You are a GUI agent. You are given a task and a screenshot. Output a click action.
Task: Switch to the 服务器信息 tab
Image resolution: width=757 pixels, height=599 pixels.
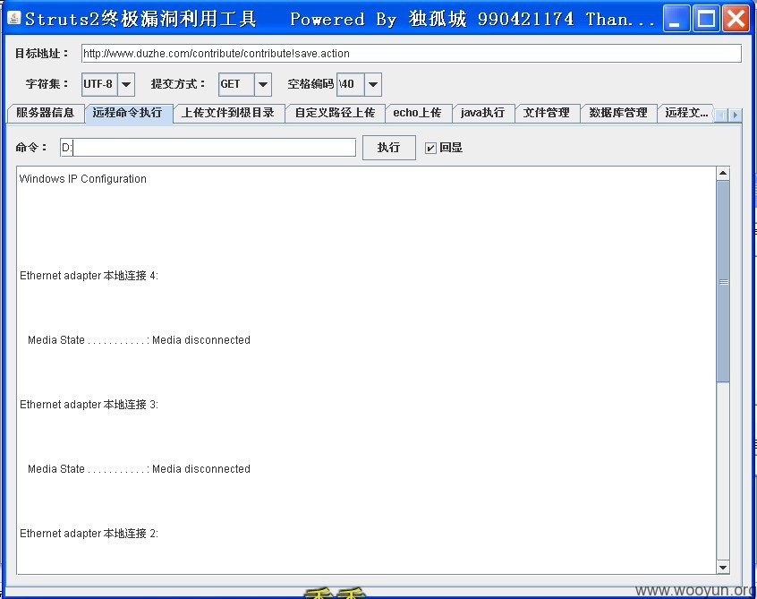click(x=46, y=113)
